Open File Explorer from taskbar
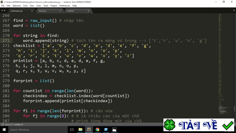 (x=80, y=129)
